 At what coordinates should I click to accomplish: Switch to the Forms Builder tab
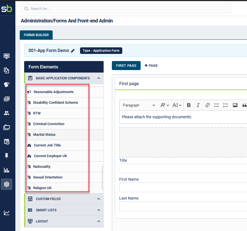point(36,35)
